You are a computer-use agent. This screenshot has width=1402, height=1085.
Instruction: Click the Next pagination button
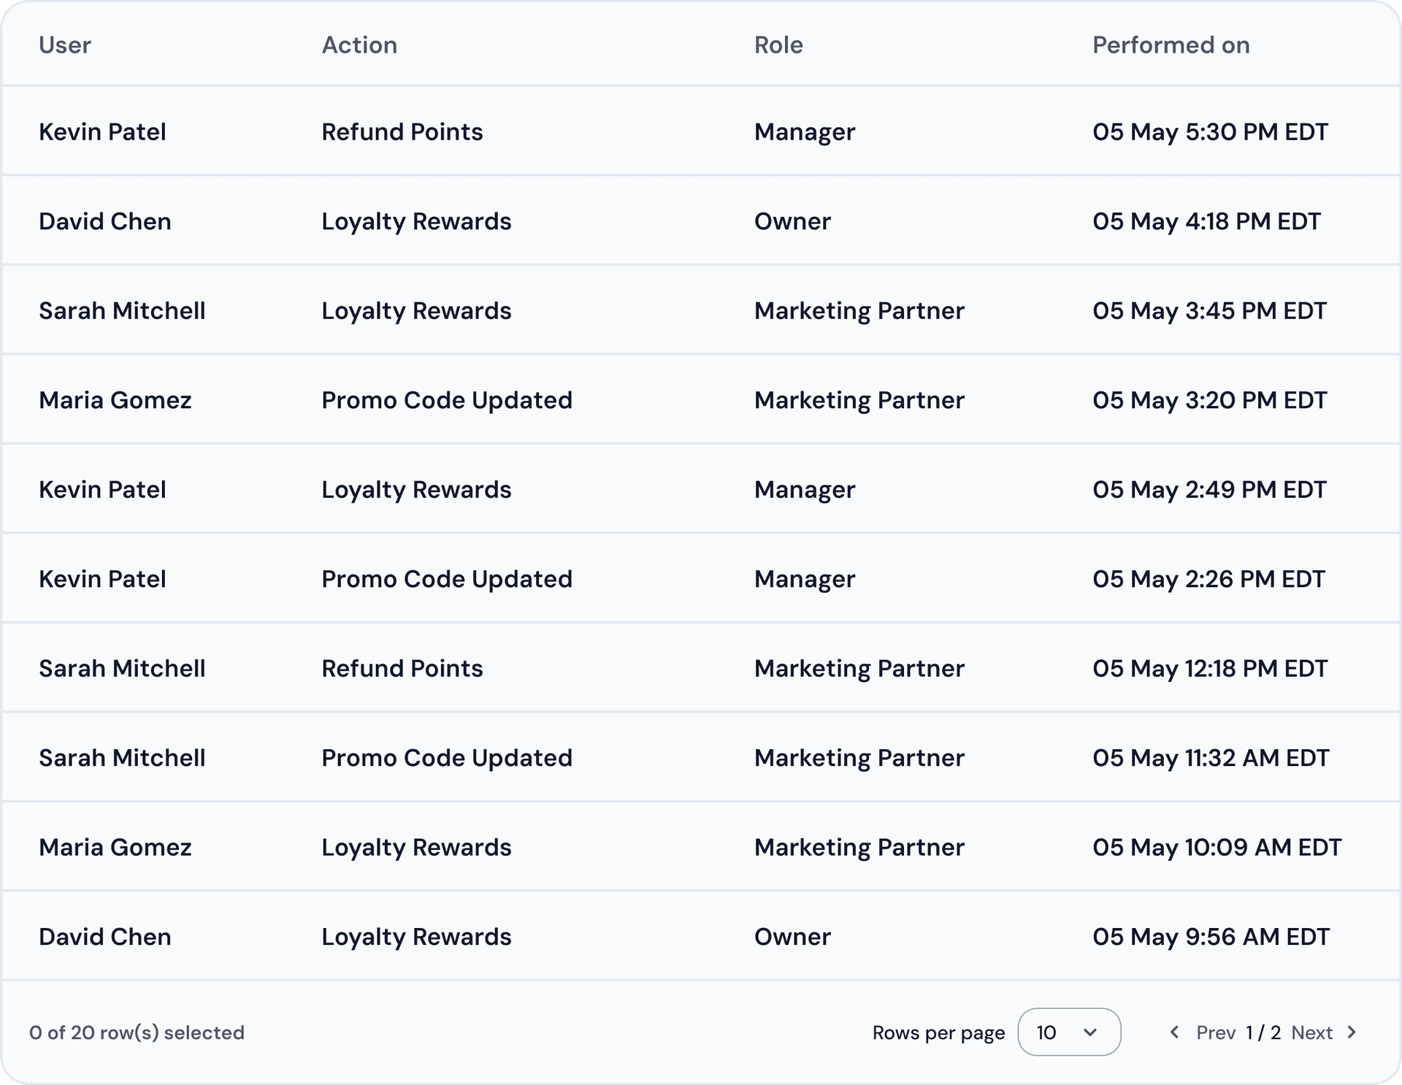coord(1311,1032)
